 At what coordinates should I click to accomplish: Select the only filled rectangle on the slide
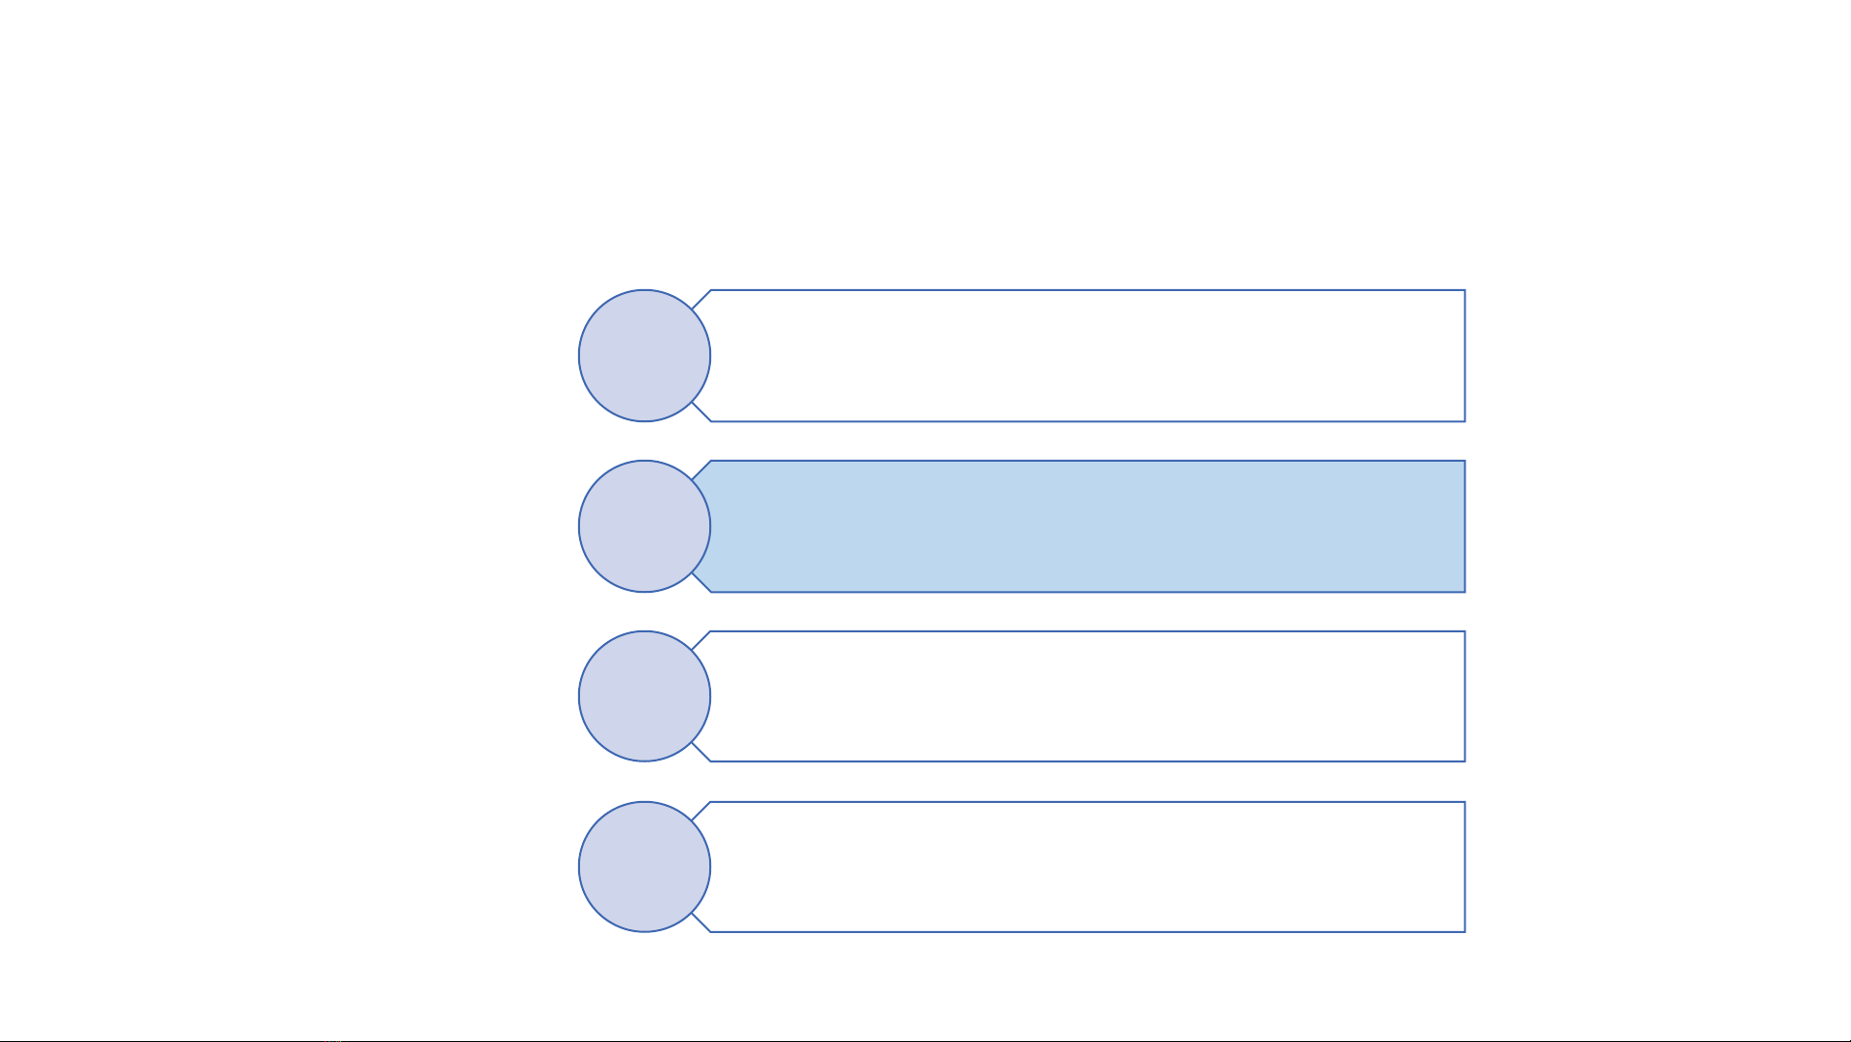1087,526
